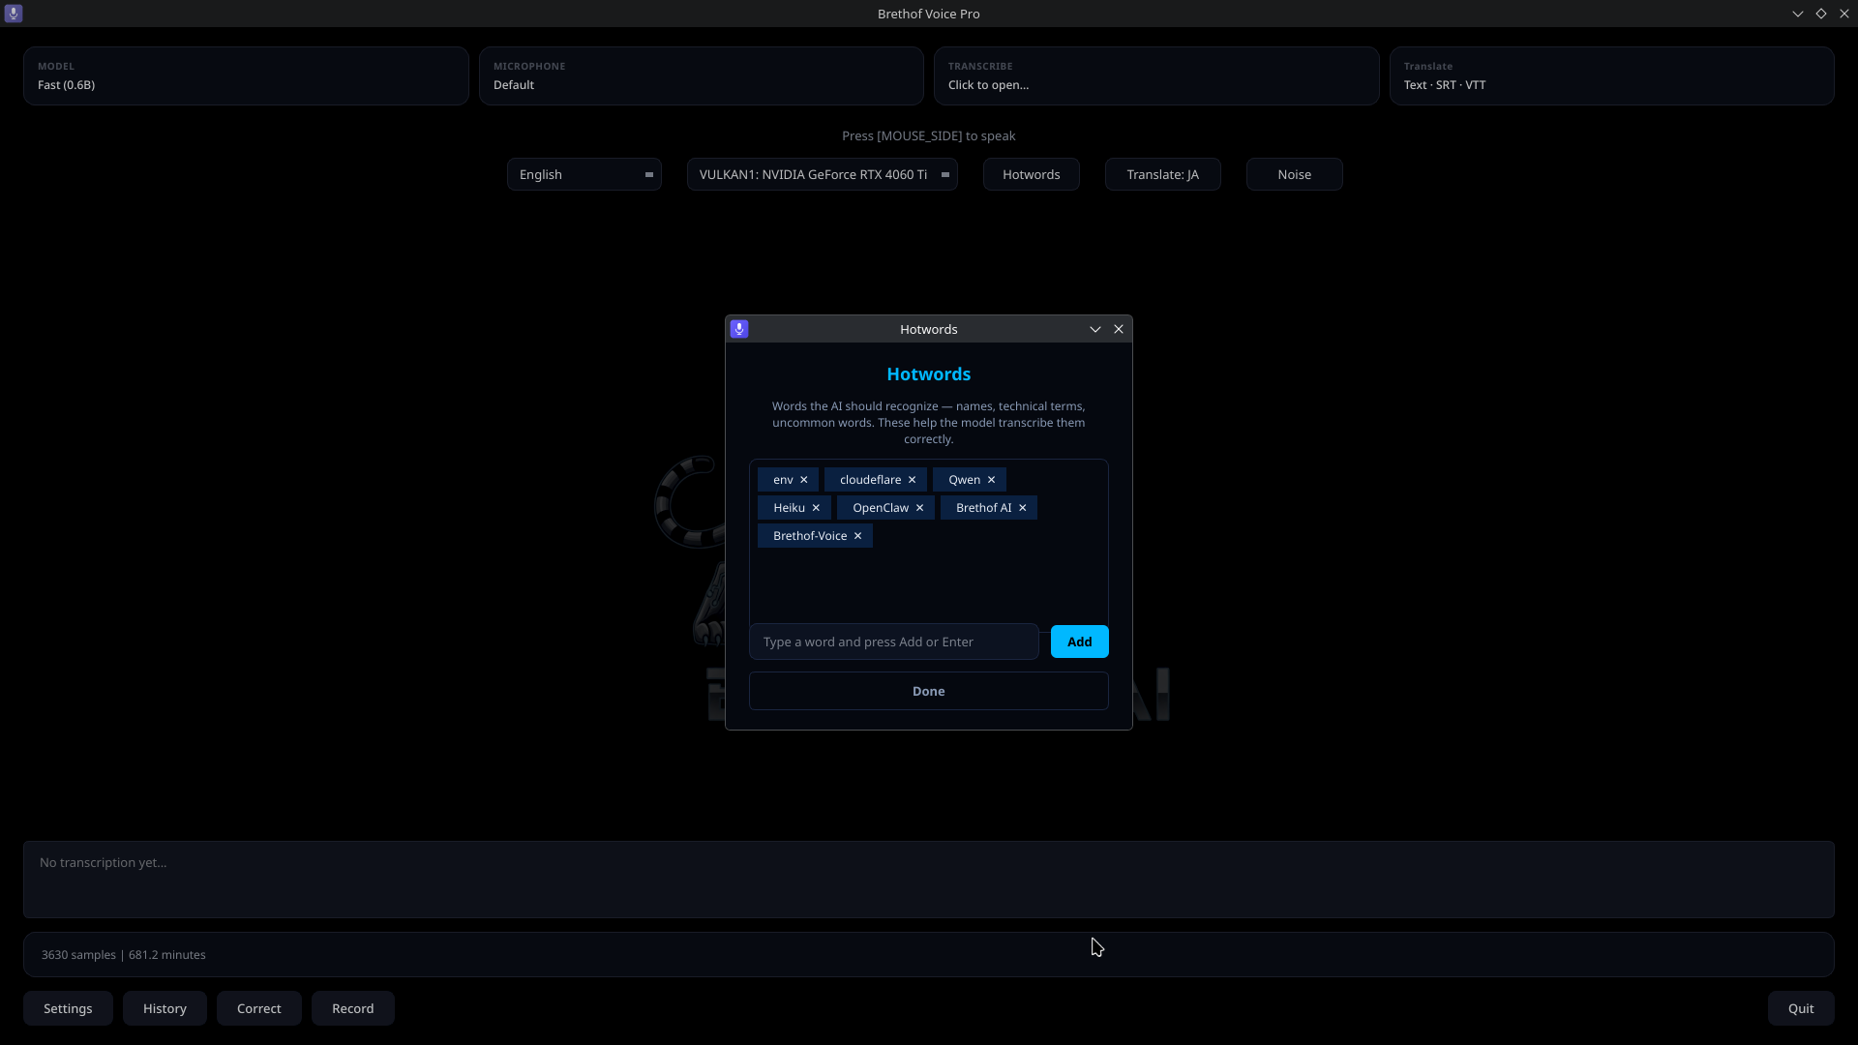Open the MODEL Fast (0.6B) selector card
Image resolution: width=1858 pixels, height=1045 pixels.
coord(246,75)
